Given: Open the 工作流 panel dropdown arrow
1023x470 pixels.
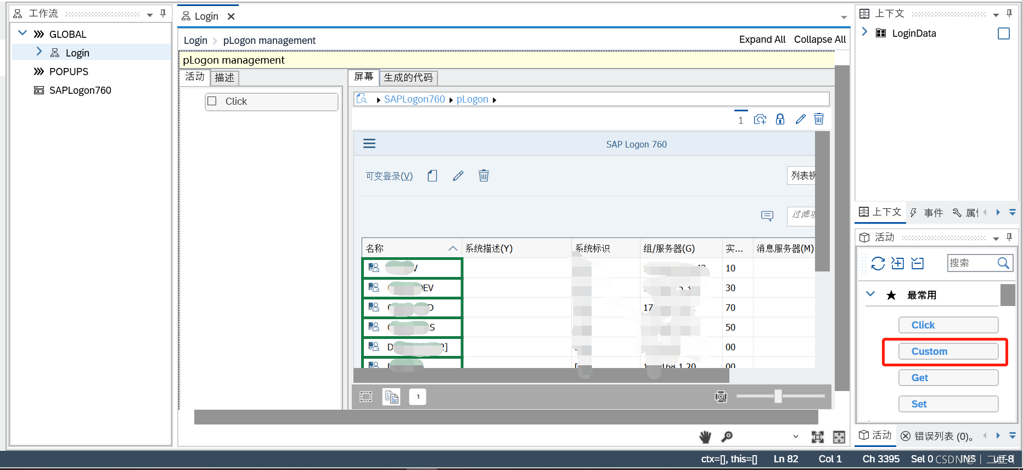Looking at the screenshot, I should click(x=150, y=15).
